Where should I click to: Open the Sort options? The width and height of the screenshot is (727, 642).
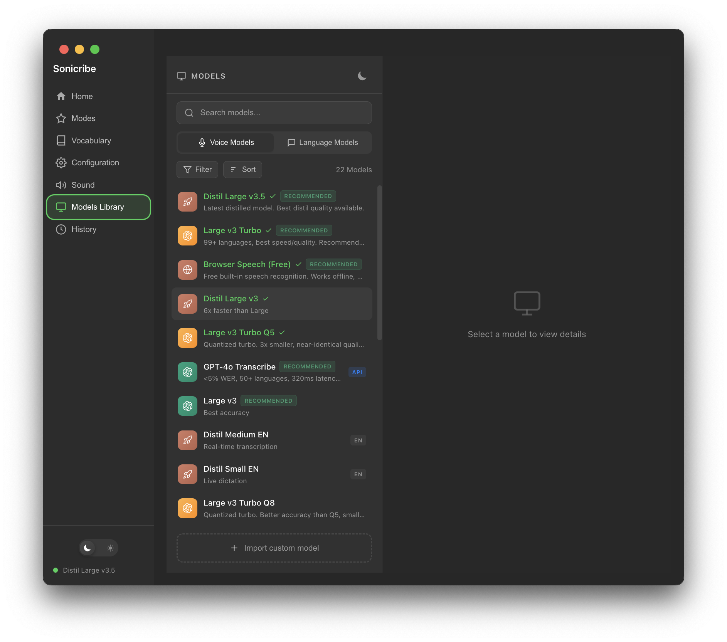tap(242, 170)
